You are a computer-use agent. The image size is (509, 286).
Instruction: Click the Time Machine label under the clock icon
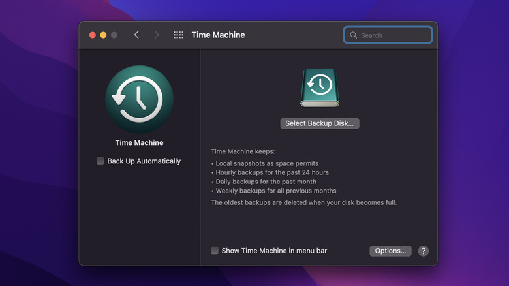pyautogui.click(x=139, y=142)
